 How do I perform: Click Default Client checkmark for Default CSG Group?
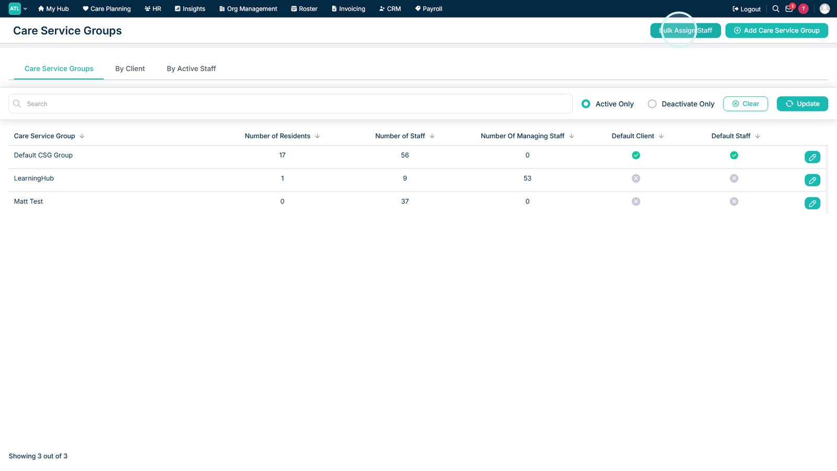636,155
